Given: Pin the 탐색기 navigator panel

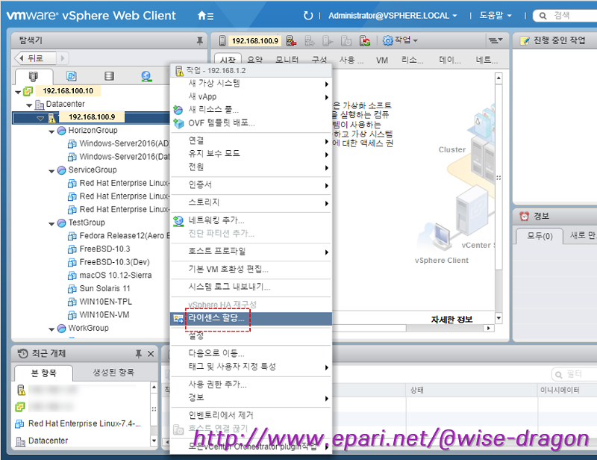Looking at the screenshot, I should (x=199, y=40).
